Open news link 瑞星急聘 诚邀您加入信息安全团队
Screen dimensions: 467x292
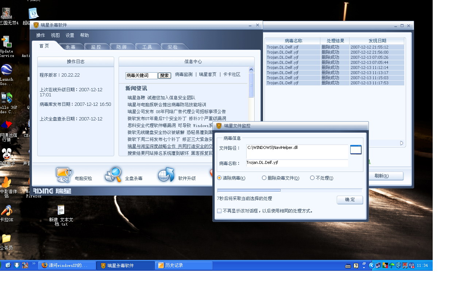click(x=161, y=98)
